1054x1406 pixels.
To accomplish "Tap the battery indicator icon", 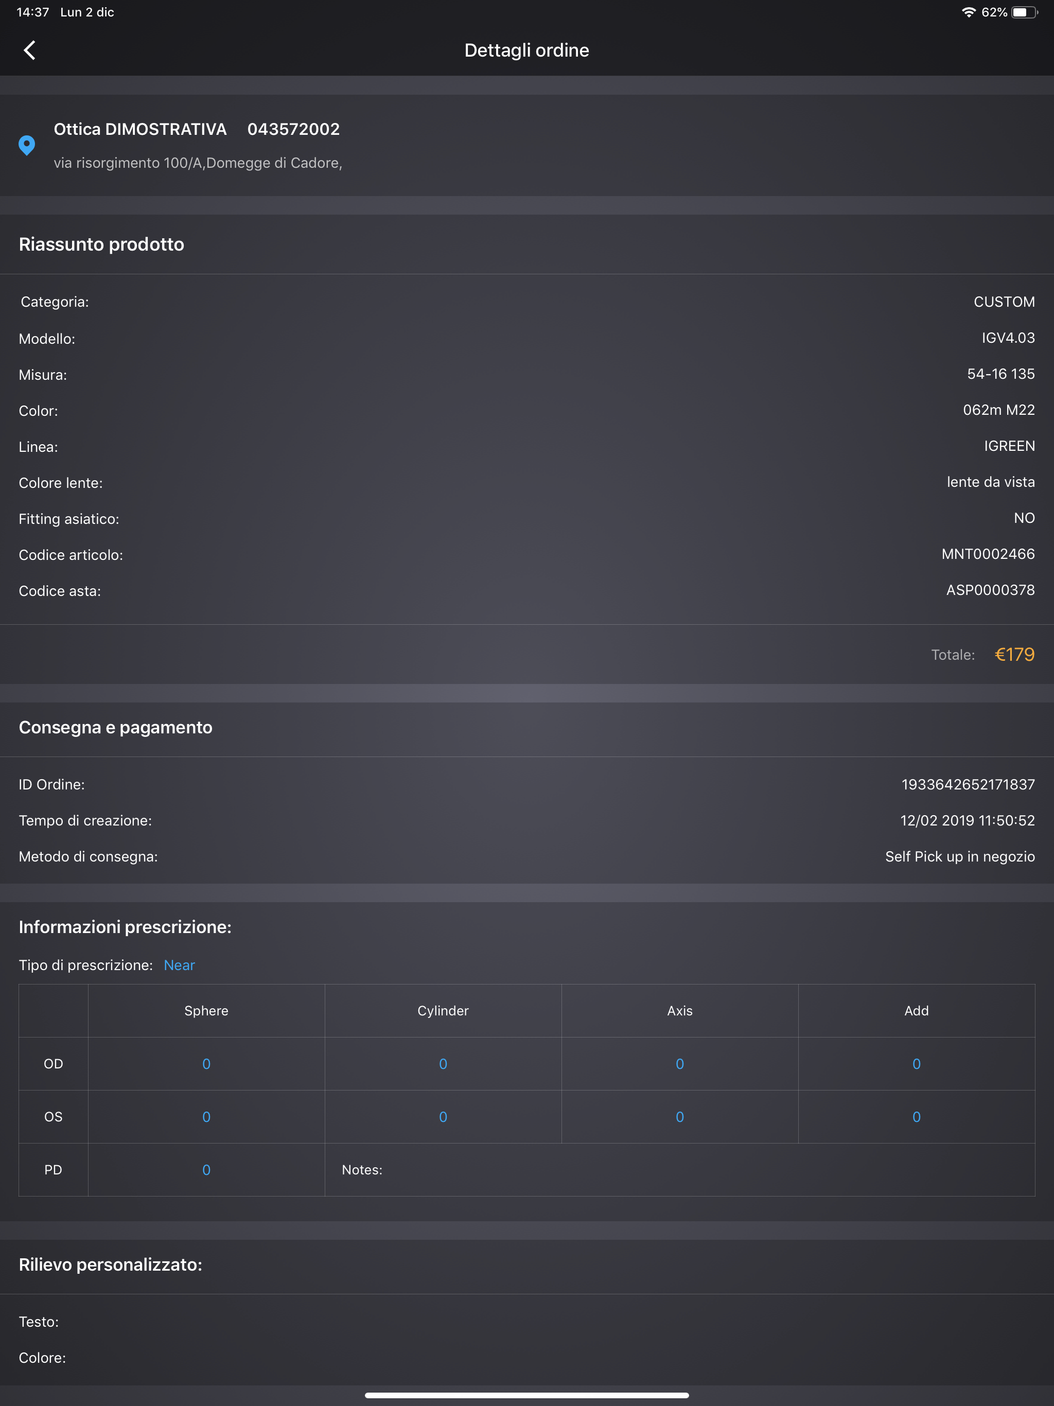I will (1024, 12).
